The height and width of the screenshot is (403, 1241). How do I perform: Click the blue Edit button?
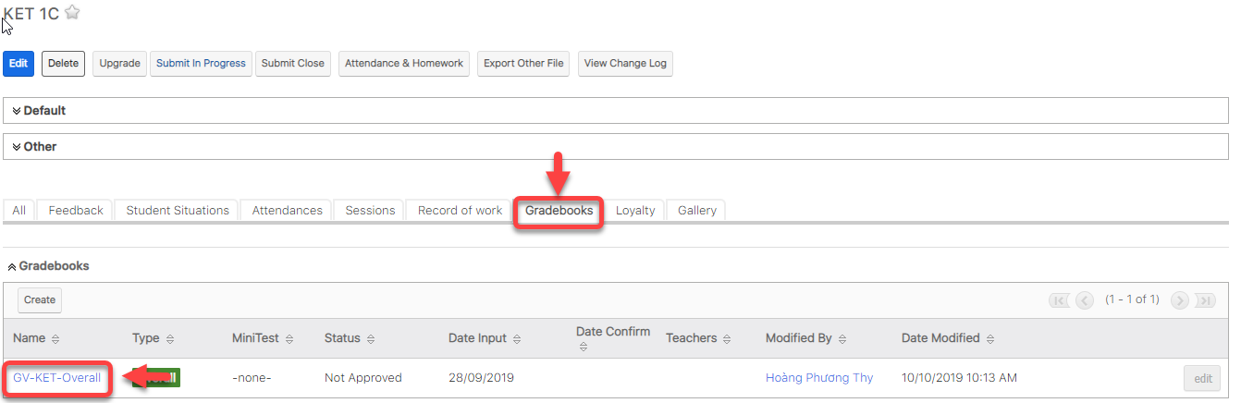(x=18, y=64)
